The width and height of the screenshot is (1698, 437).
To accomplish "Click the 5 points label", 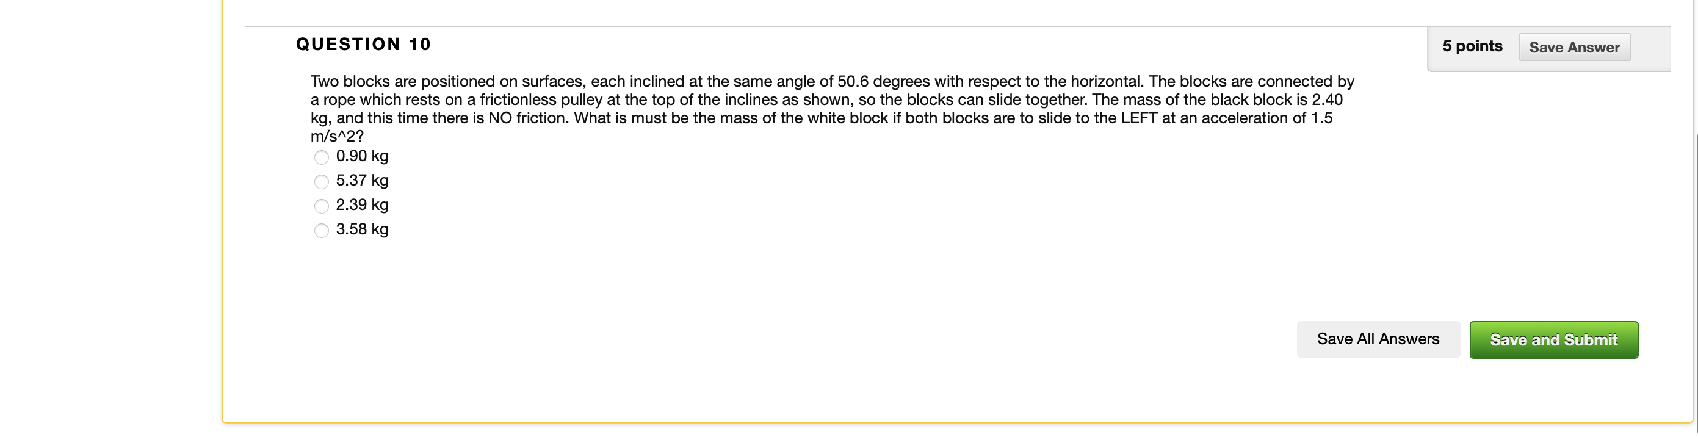I will pyautogui.click(x=1472, y=46).
